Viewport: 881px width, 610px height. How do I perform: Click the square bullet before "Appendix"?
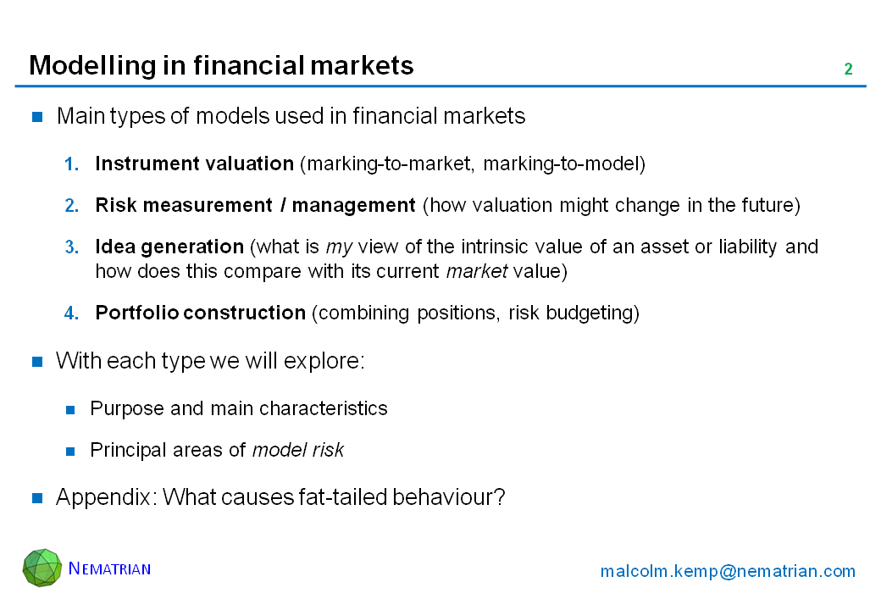pos(38,497)
